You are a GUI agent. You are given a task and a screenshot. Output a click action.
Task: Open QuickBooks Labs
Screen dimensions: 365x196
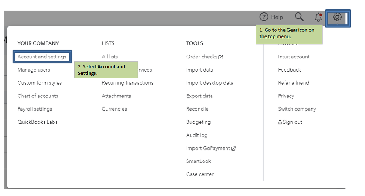tap(37, 122)
